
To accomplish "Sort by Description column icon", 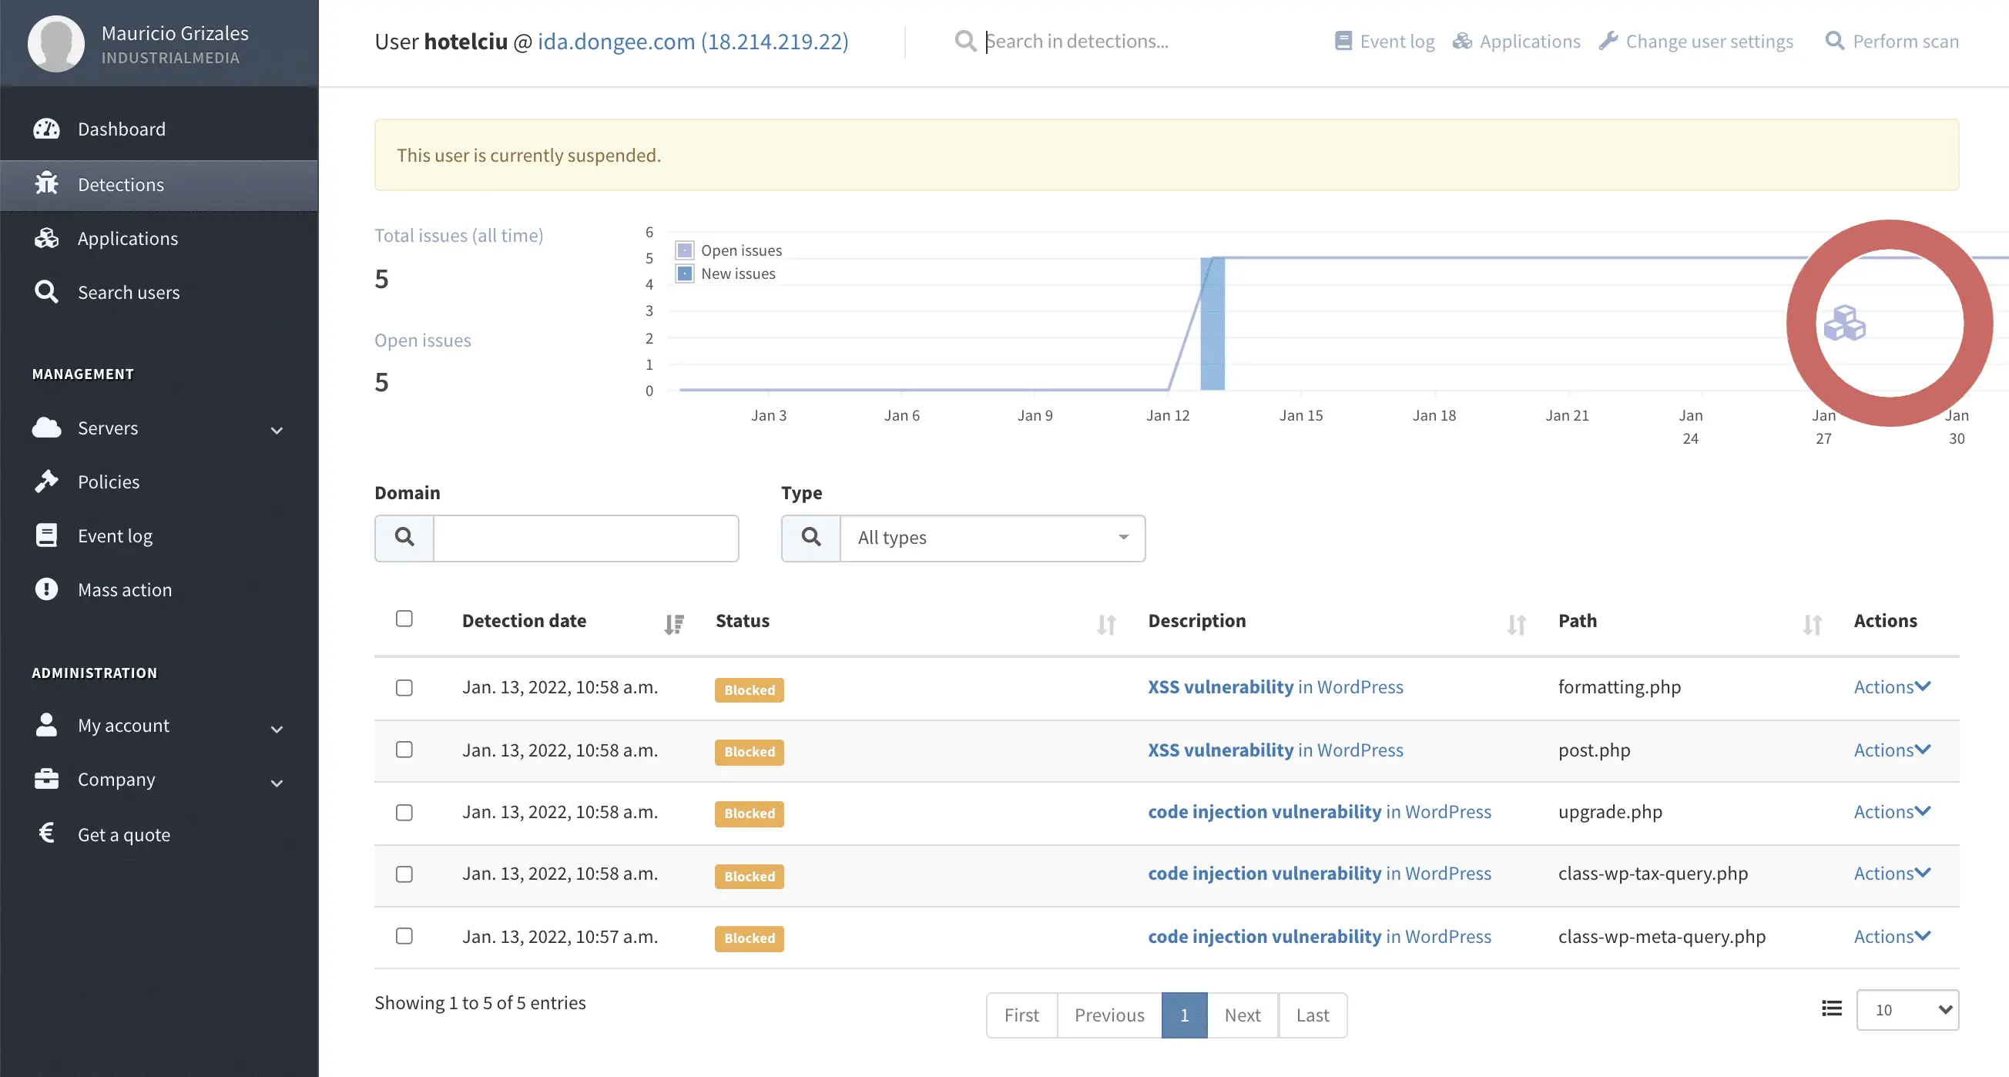I will (x=1517, y=625).
